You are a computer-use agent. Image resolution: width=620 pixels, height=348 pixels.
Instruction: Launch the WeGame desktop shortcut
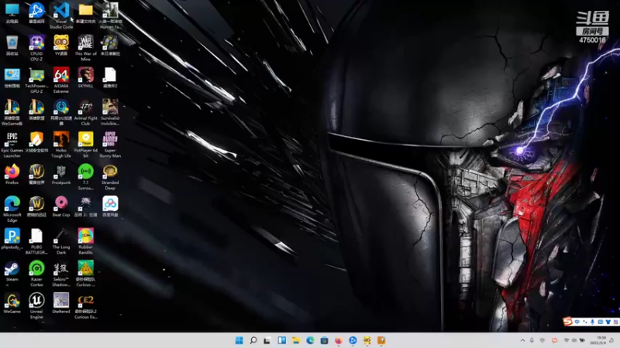click(x=12, y=303)
